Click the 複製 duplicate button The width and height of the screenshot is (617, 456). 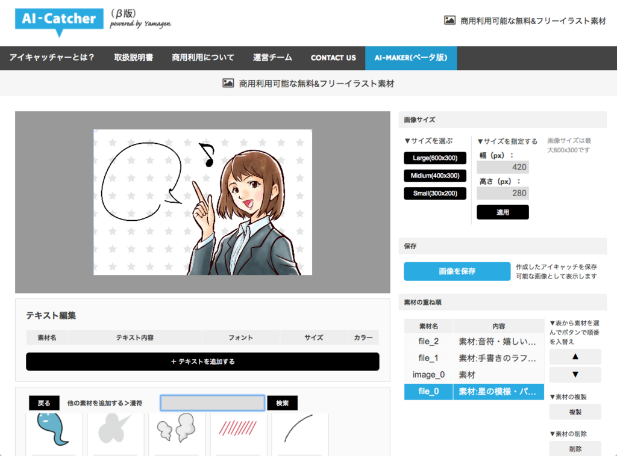tap(575, 412)
